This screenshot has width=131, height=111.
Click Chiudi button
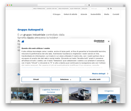(36, 80)
